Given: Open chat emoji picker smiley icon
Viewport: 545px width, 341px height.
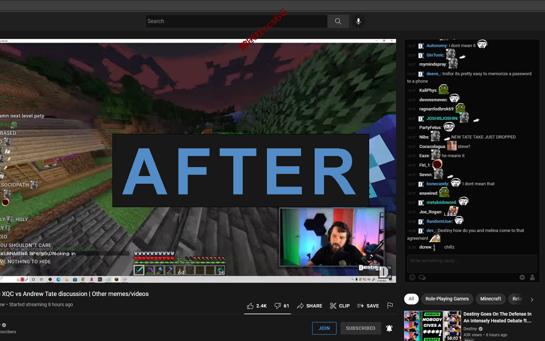Looking at the screenshot, I should [412, 277].
